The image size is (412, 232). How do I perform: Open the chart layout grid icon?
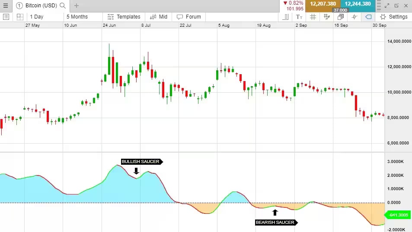pos(20,17)
